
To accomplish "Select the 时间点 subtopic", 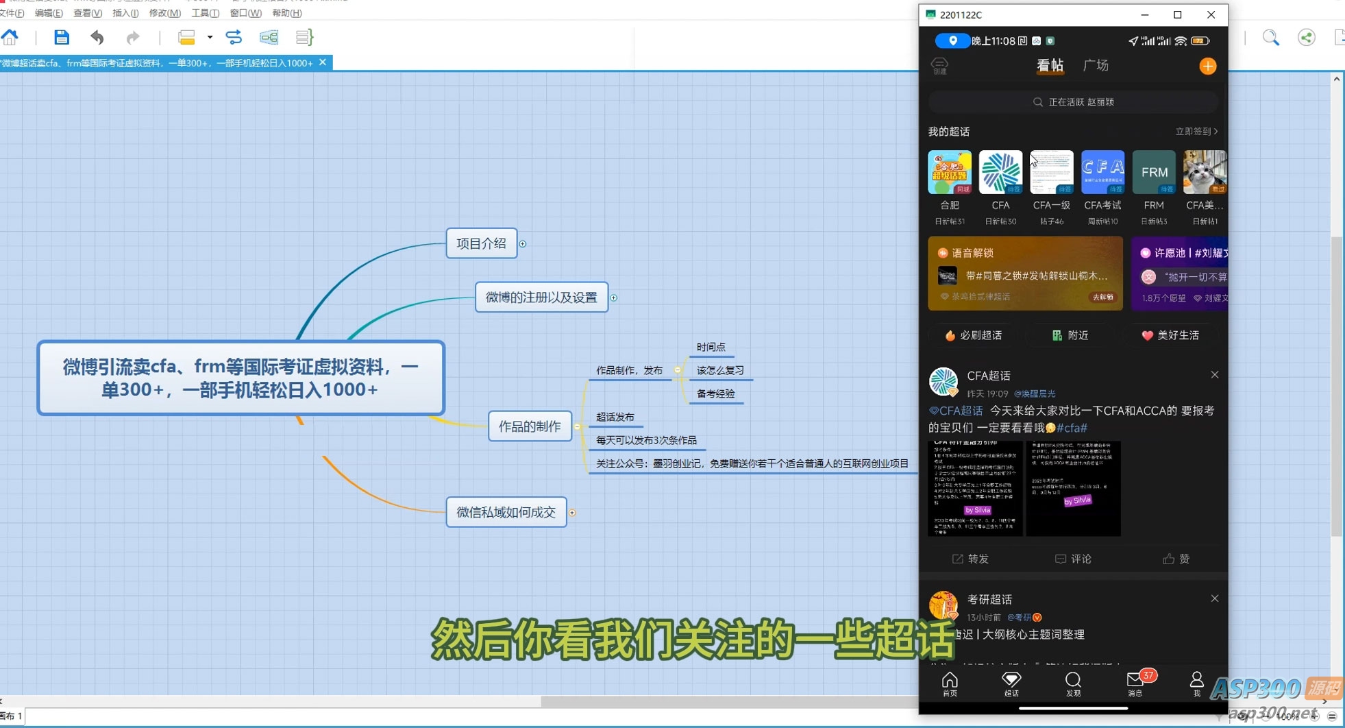I will (x=711, y=347).
